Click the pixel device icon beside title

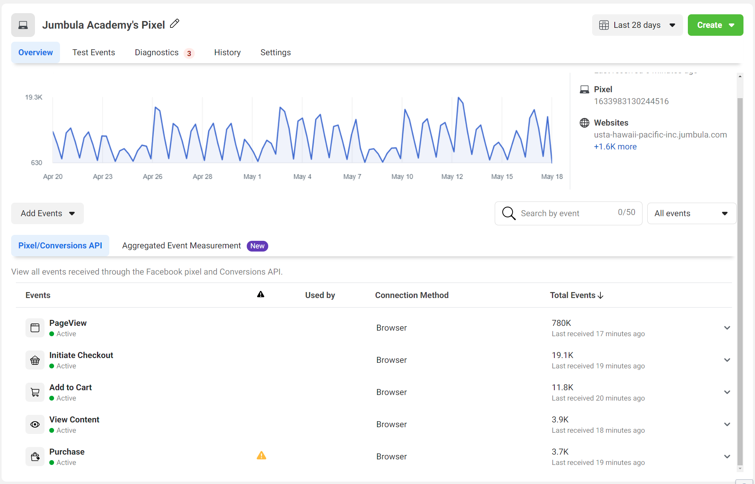point(23,25)
